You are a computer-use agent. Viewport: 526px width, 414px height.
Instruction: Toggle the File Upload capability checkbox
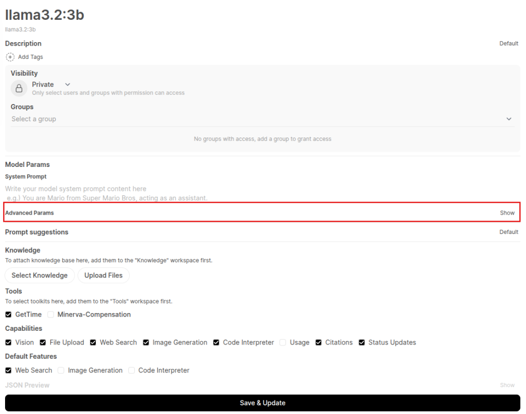click(x=43, y=342)
